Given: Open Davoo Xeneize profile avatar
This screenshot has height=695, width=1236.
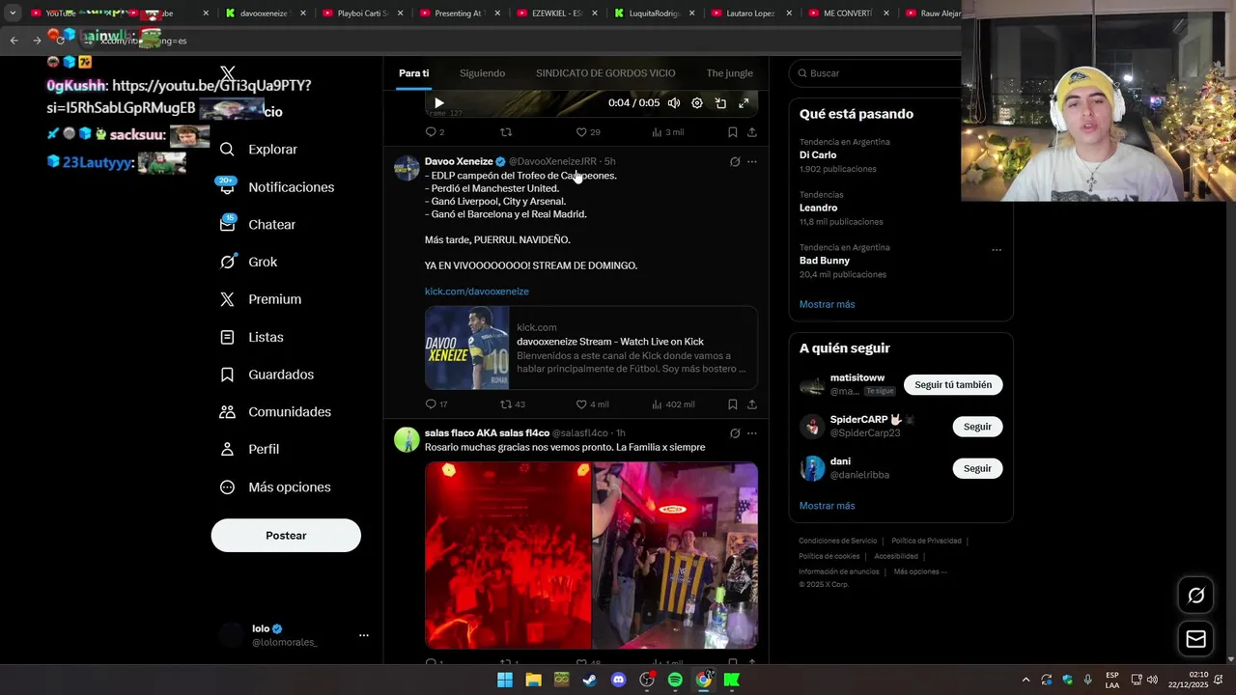Looking at the screenshot, I should coord(407,168).
